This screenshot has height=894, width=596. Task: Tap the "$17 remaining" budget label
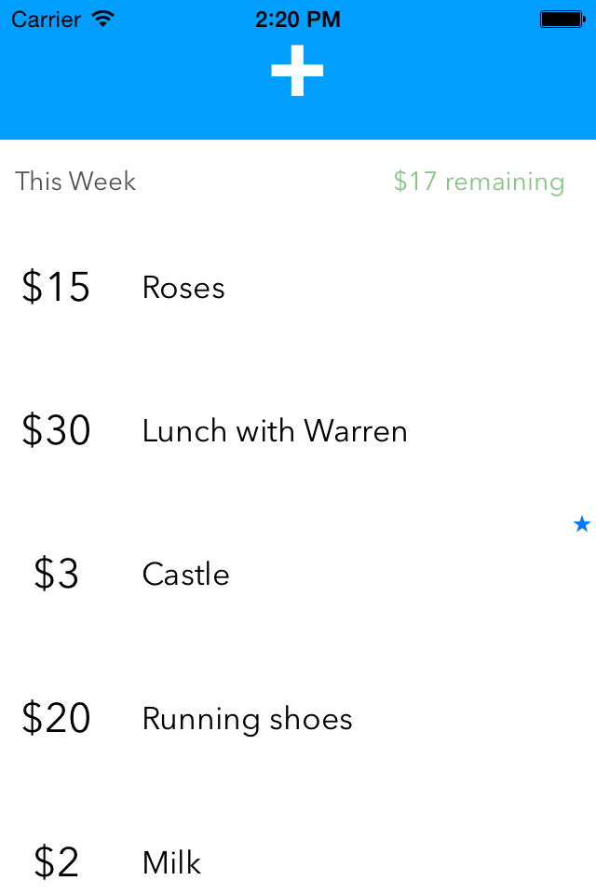pos(479,181)
